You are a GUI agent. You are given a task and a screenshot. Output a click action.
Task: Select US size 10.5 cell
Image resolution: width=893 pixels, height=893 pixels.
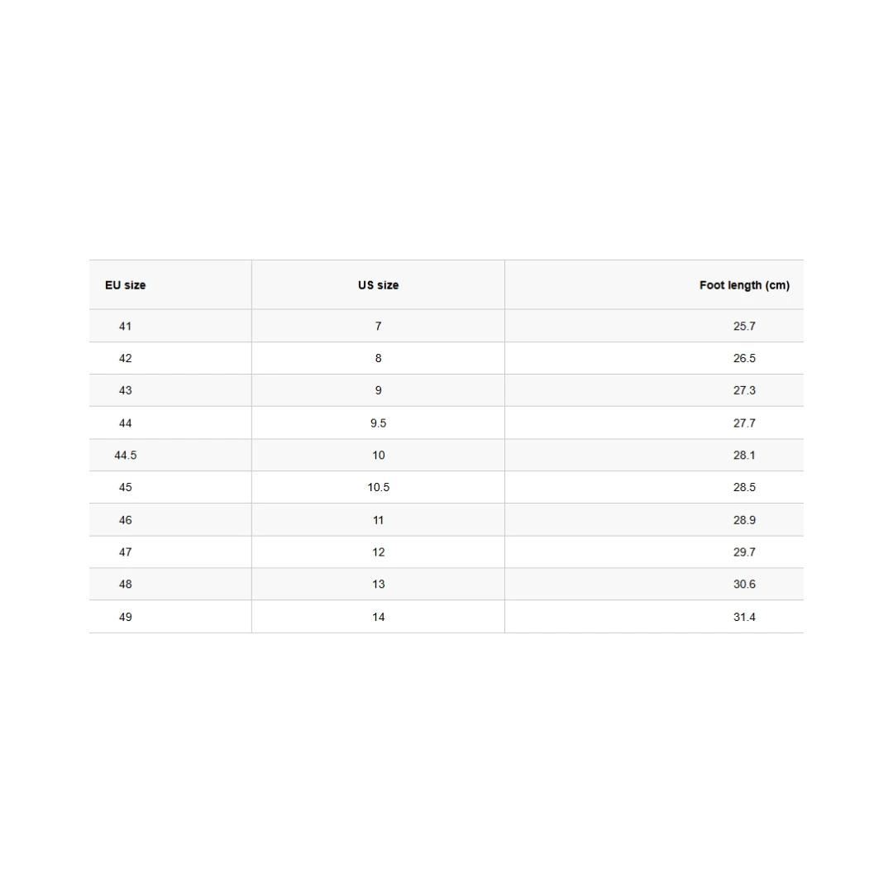pyautogui.click(x=378, y=487)
